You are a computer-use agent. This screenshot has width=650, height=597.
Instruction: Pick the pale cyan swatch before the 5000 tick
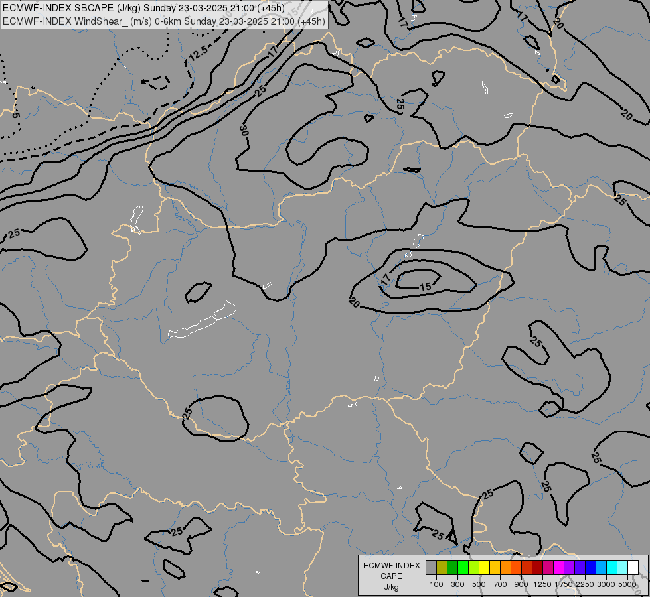pos(623,567)
